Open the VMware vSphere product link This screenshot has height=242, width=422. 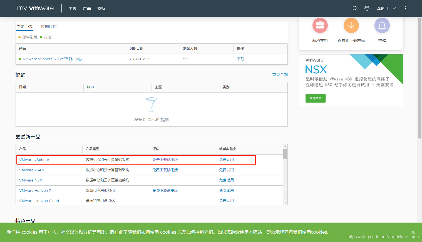tap(34, 160)
